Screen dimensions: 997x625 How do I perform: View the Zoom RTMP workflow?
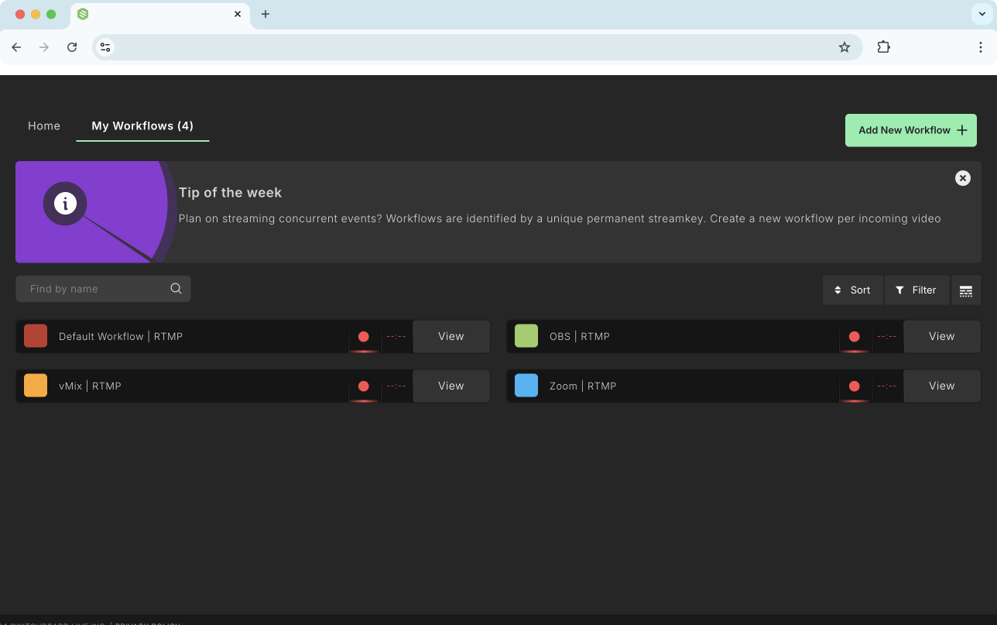click(941, 386)
